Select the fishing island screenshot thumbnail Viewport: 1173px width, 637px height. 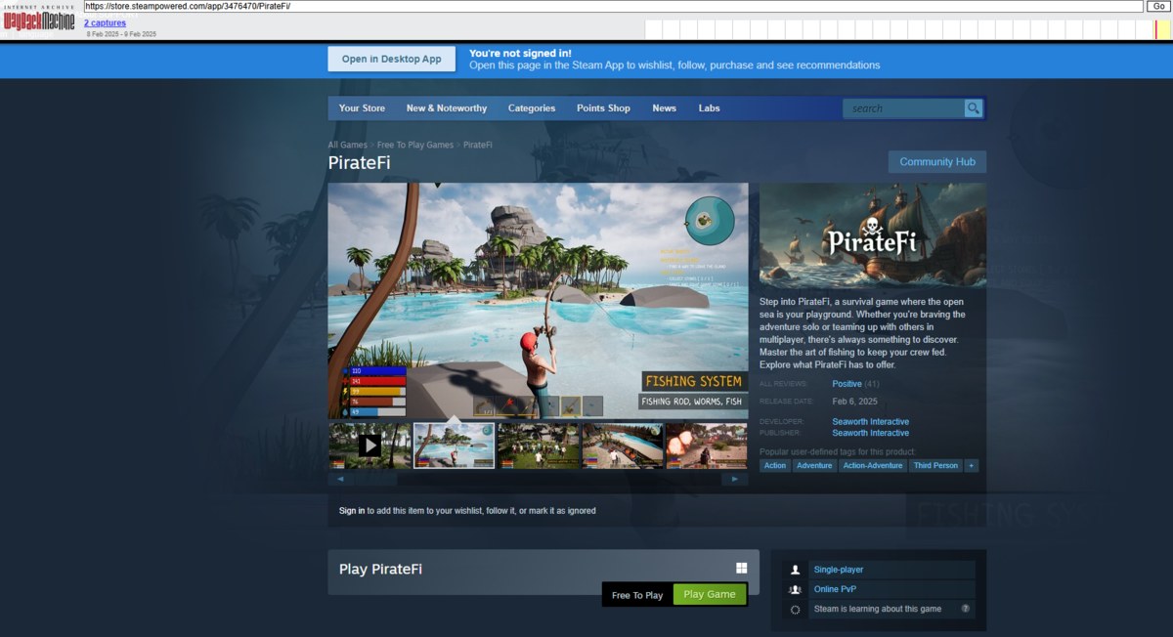(x=454, y=446)
